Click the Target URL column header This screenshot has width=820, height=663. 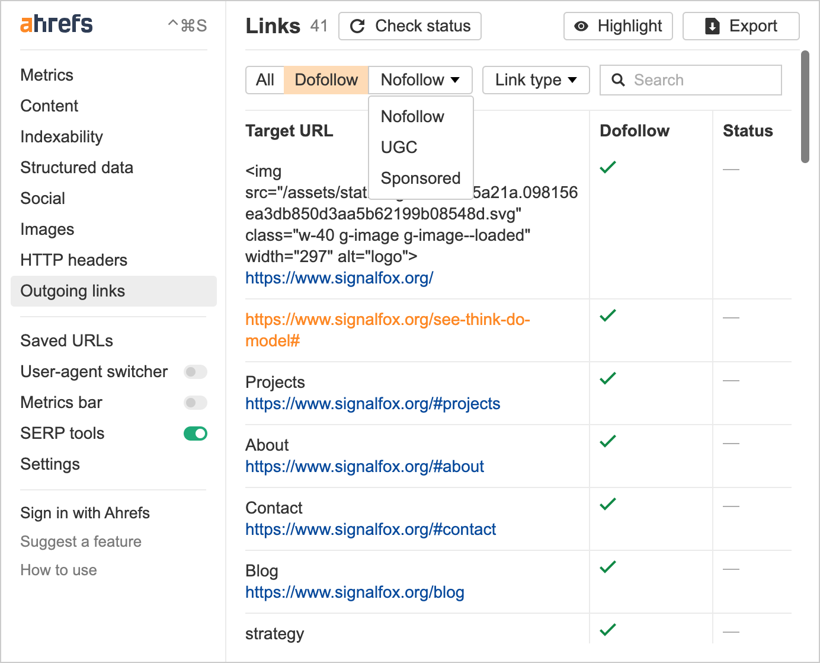[289, 131]
